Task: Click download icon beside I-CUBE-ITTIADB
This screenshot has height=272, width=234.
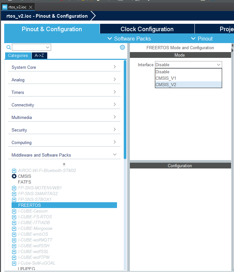Action: pos(14,222)
